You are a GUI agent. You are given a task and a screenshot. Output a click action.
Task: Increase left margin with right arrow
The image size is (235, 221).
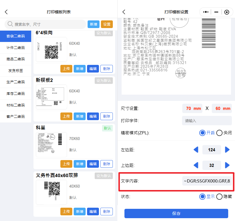[227, 150]
